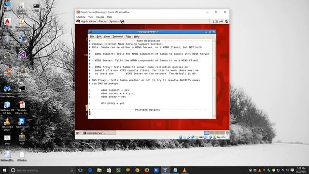The width and height of the screenshot is (309, 174).
Task: Click the terminal window menu icon left of root@server title
Action: tap(90, 32)
